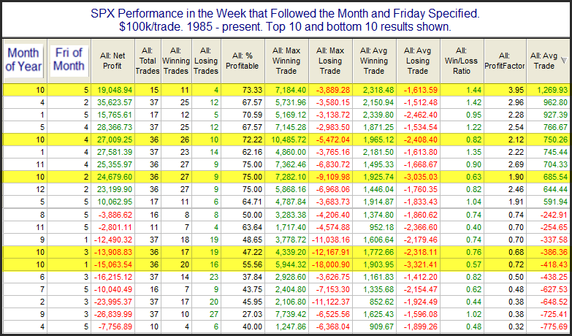Click the subtitle line mentioning $100k/trade
This screenshot has width=572, height=336.
pos(286,27)
